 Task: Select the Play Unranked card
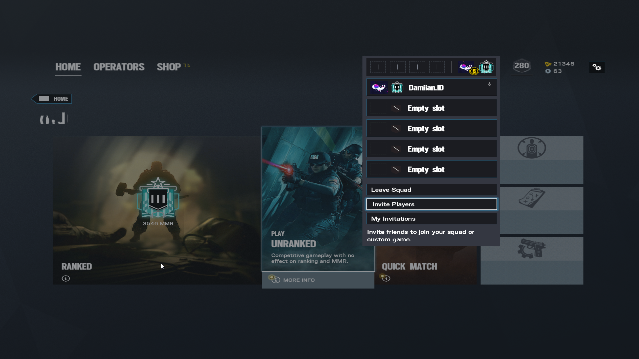coord(312,199)
